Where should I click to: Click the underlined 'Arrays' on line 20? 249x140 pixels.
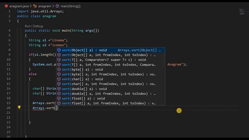pos(38,108)
